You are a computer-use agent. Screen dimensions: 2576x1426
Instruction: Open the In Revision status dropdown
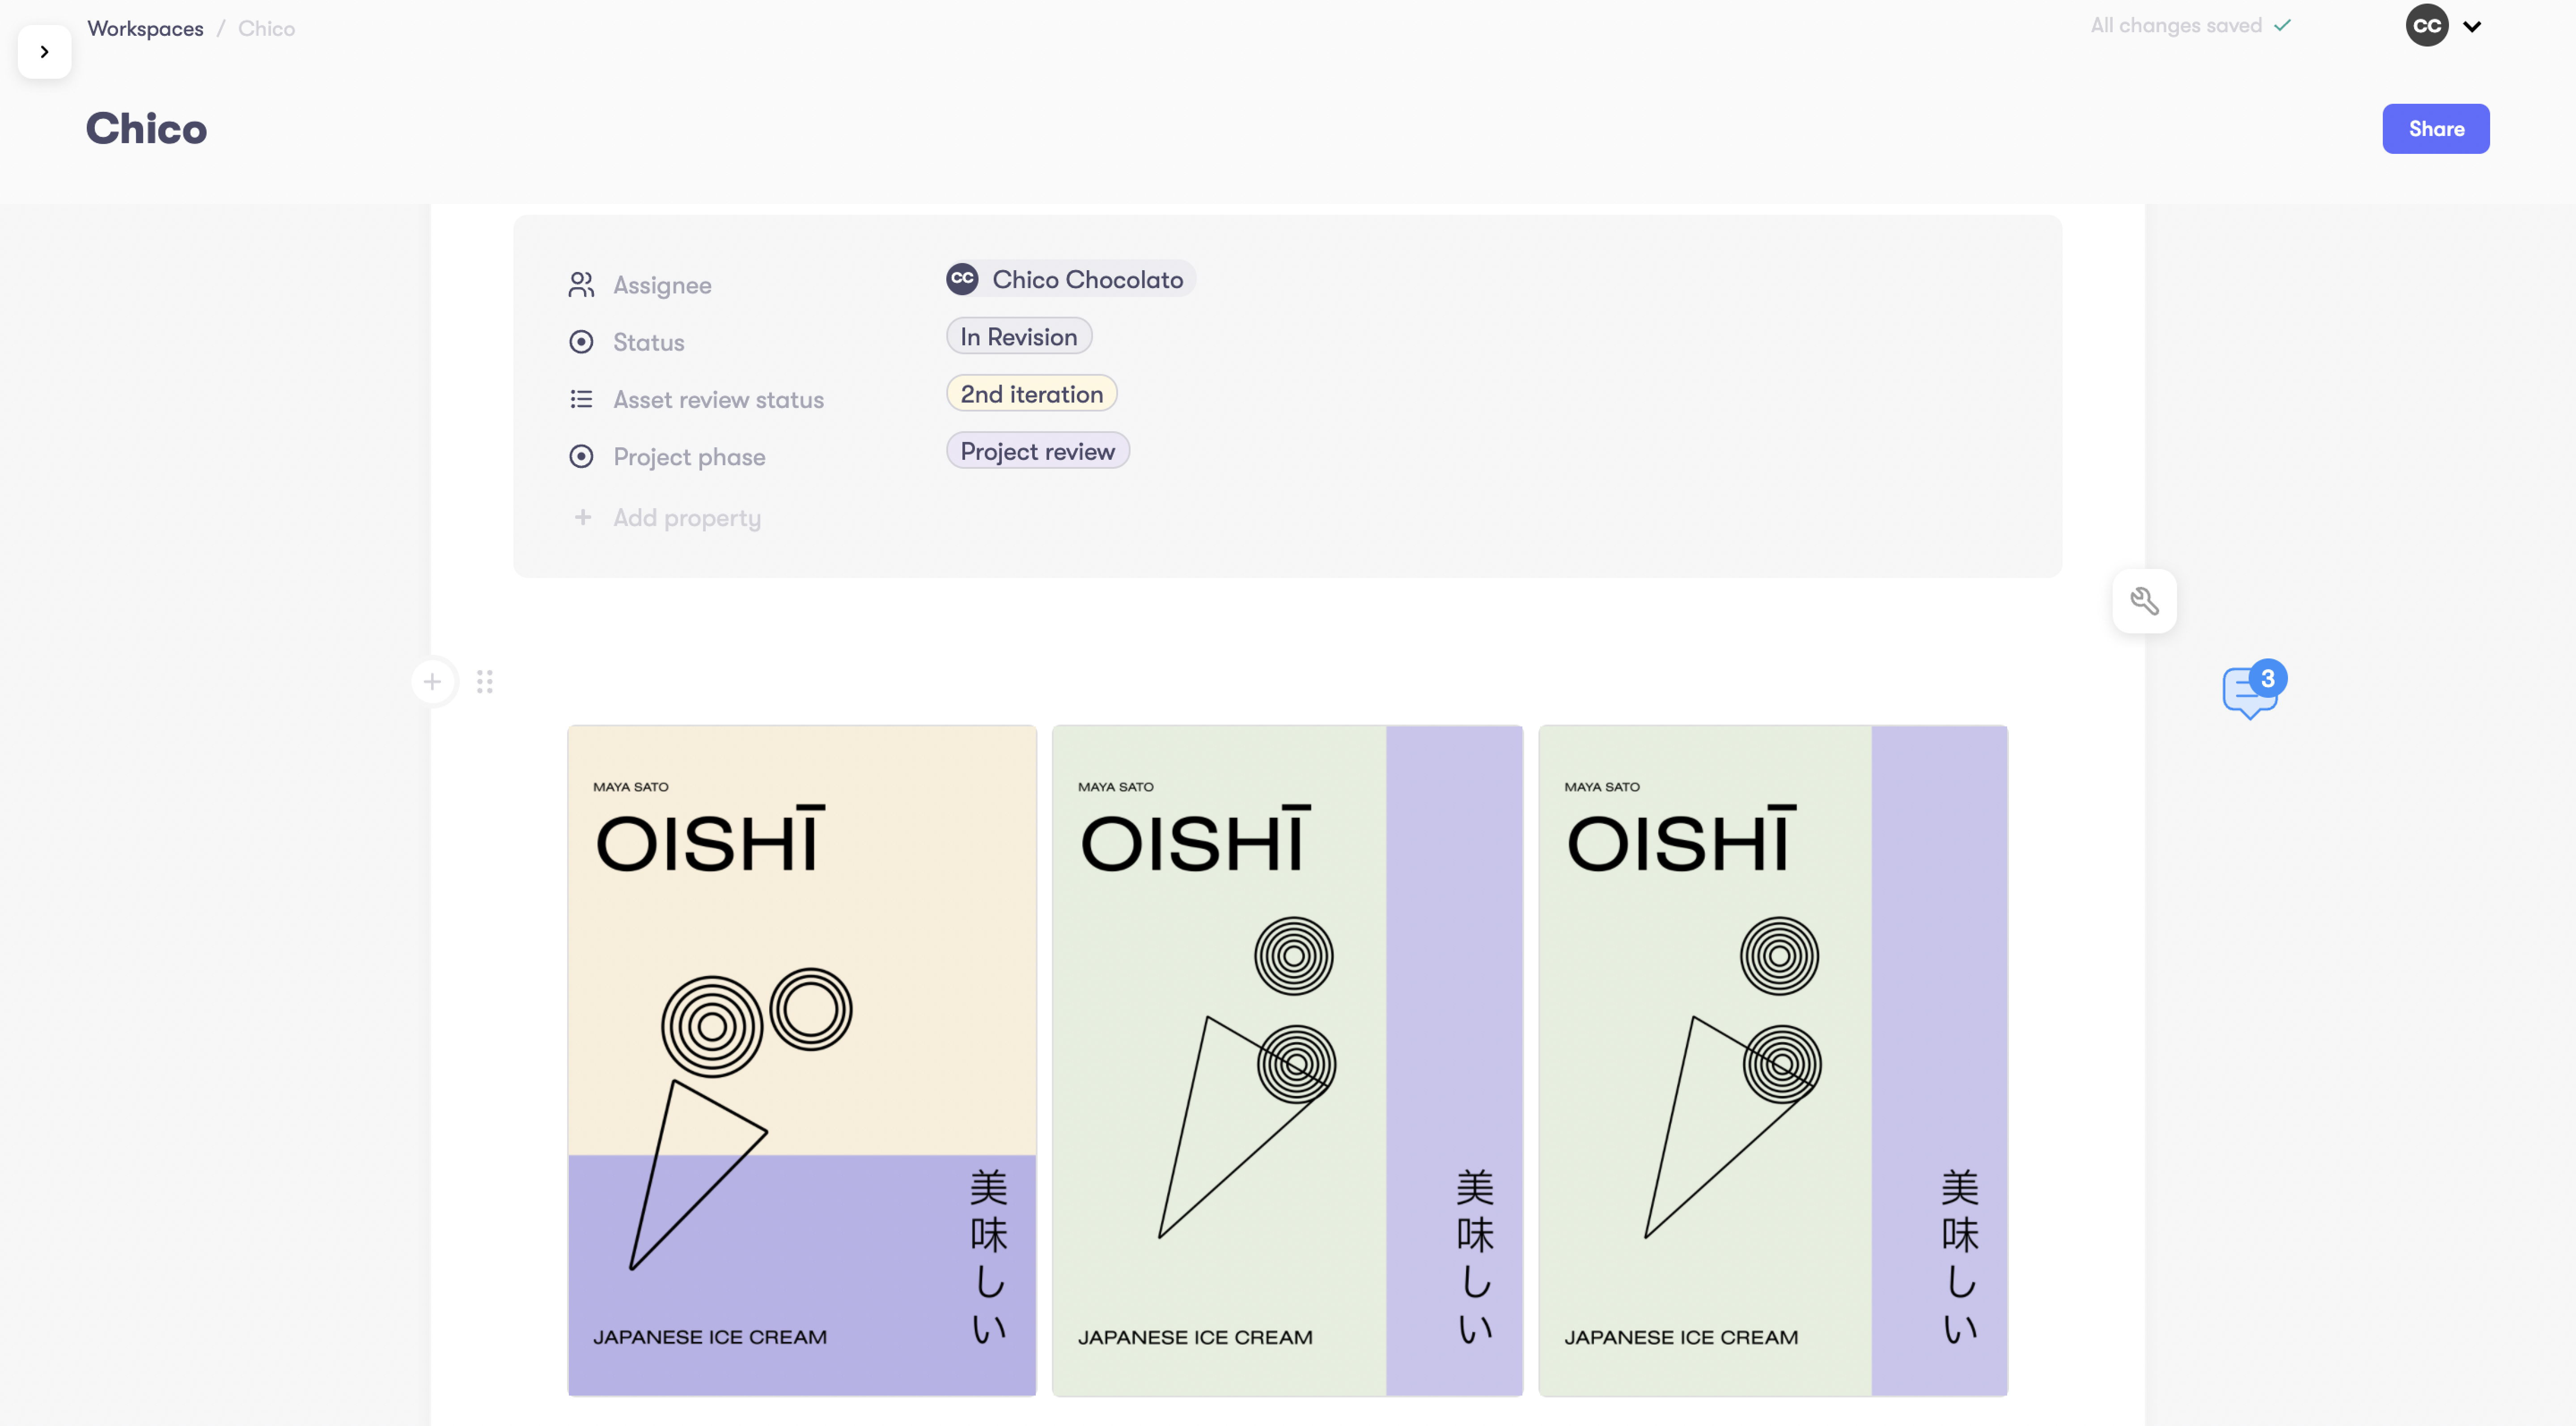coord(1018,337)
